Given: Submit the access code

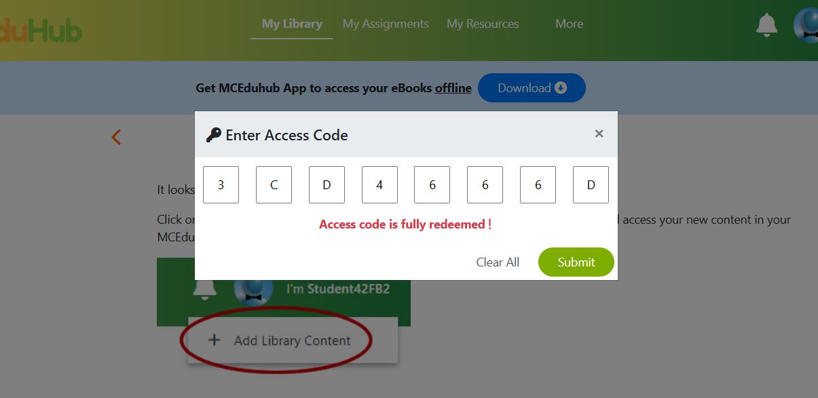Looking at the screenshot, I should [x=576, y=262].
